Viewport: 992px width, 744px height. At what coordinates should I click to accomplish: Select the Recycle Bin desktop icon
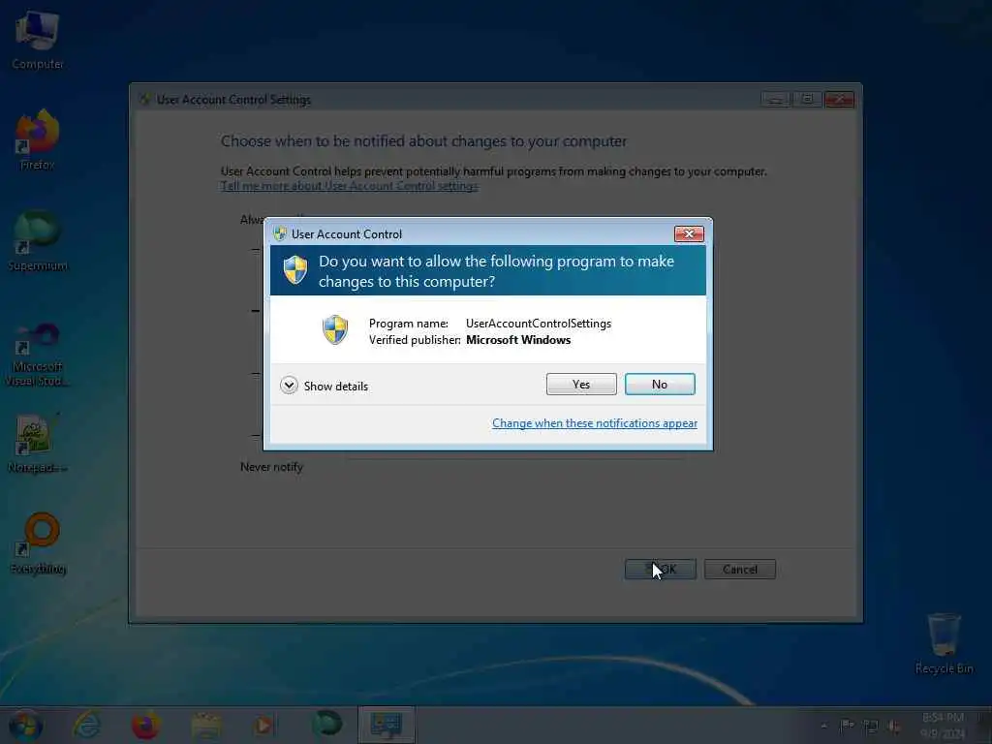[944, 643]
